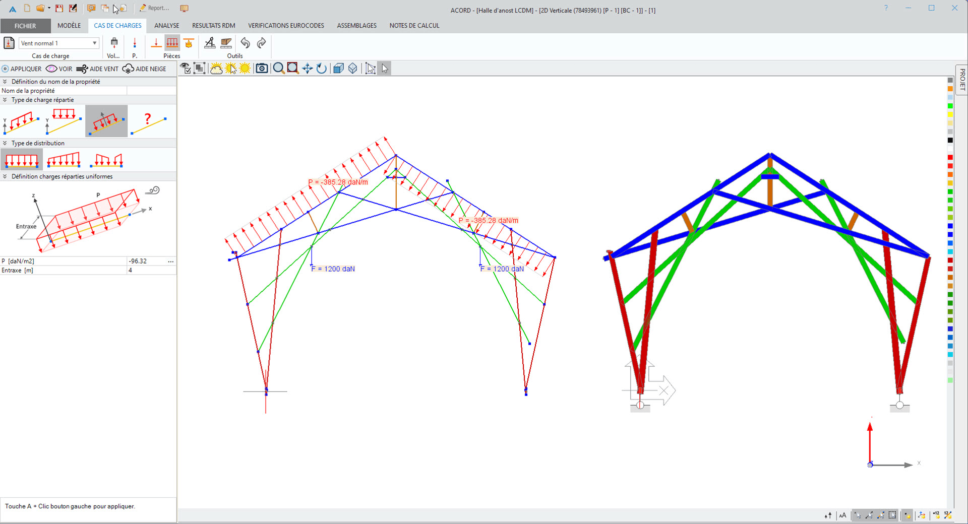Select the concentrated load on member icon

156,43
